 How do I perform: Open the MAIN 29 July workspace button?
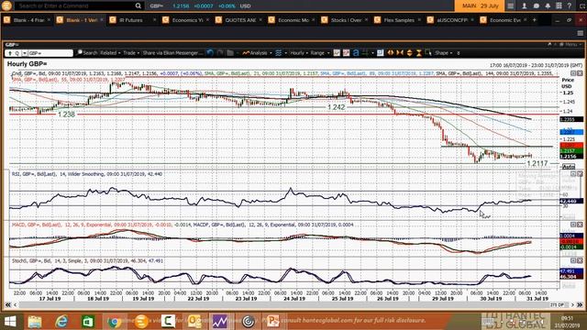coord(480,6)
